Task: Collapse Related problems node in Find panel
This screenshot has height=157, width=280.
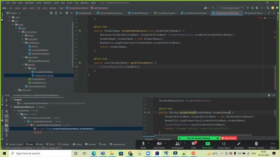Action: coord(12,107)
